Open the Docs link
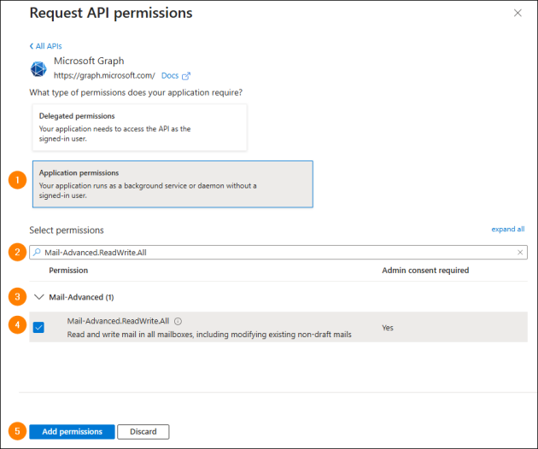Screen dimensions: 538x449 coord(170,75)
